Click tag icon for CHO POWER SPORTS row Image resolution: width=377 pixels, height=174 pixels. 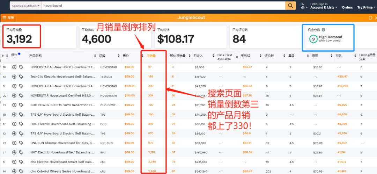click(x=21, y=105)
